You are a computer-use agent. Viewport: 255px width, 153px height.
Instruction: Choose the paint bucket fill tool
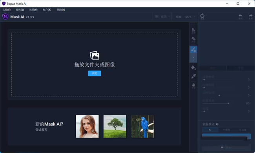pos(193,67)
